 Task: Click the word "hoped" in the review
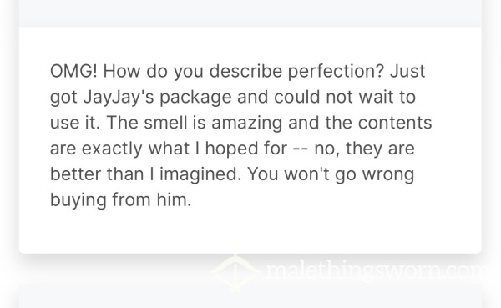pyautogui.click(x=231, y=149)
